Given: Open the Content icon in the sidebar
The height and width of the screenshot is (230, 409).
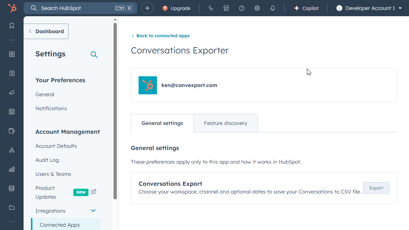Looking at the screenshot, I should click(x=11, y=112).
